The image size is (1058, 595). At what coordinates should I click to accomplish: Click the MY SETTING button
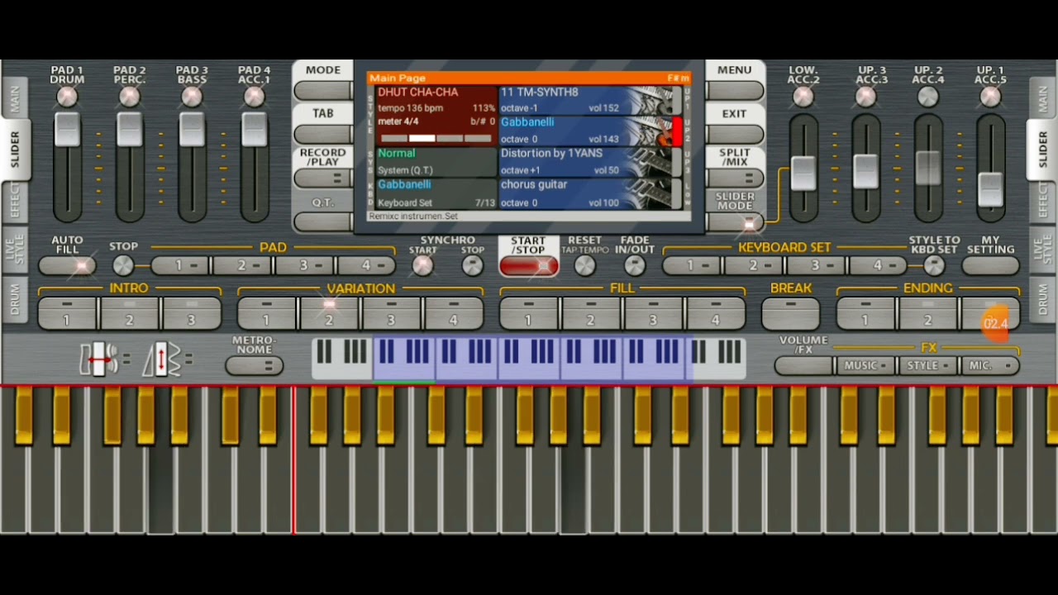pos(990,265)
